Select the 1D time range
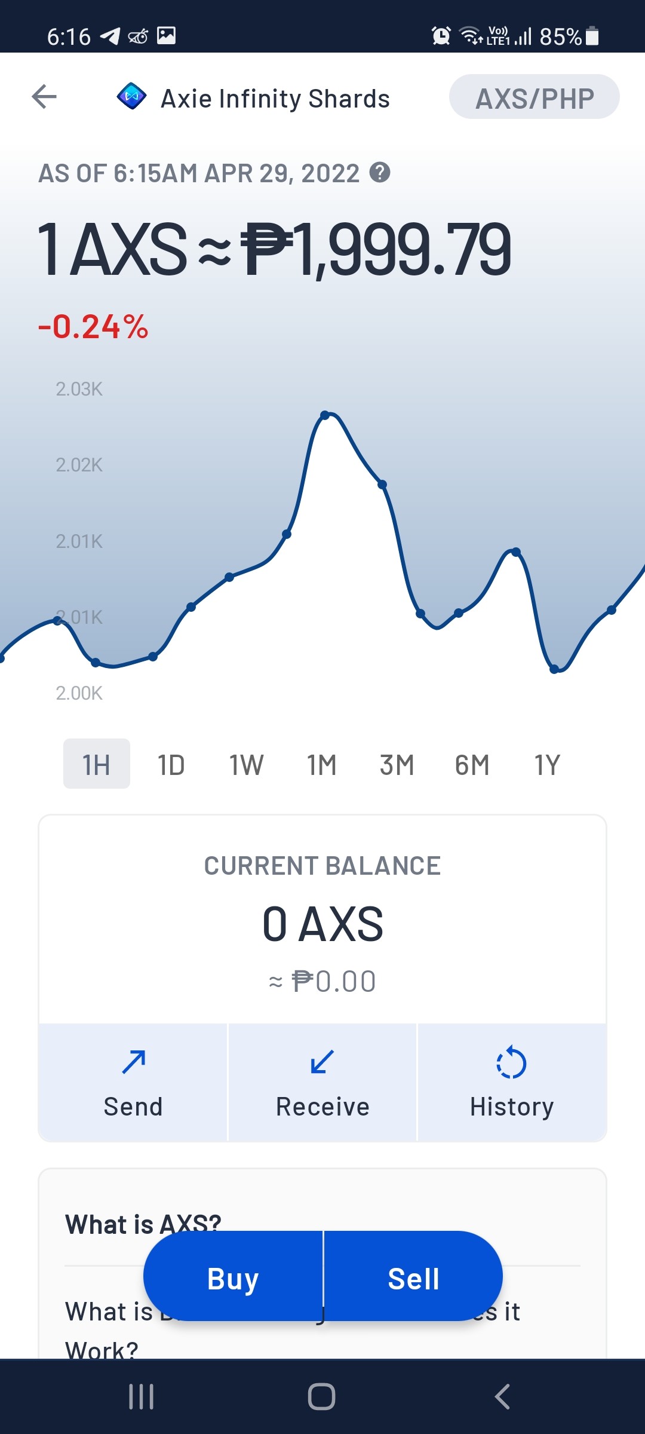645x1434 pixels. click(x=171, y=764)
